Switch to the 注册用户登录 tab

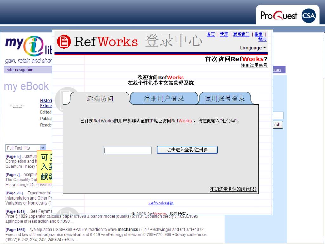coord(164,98)
